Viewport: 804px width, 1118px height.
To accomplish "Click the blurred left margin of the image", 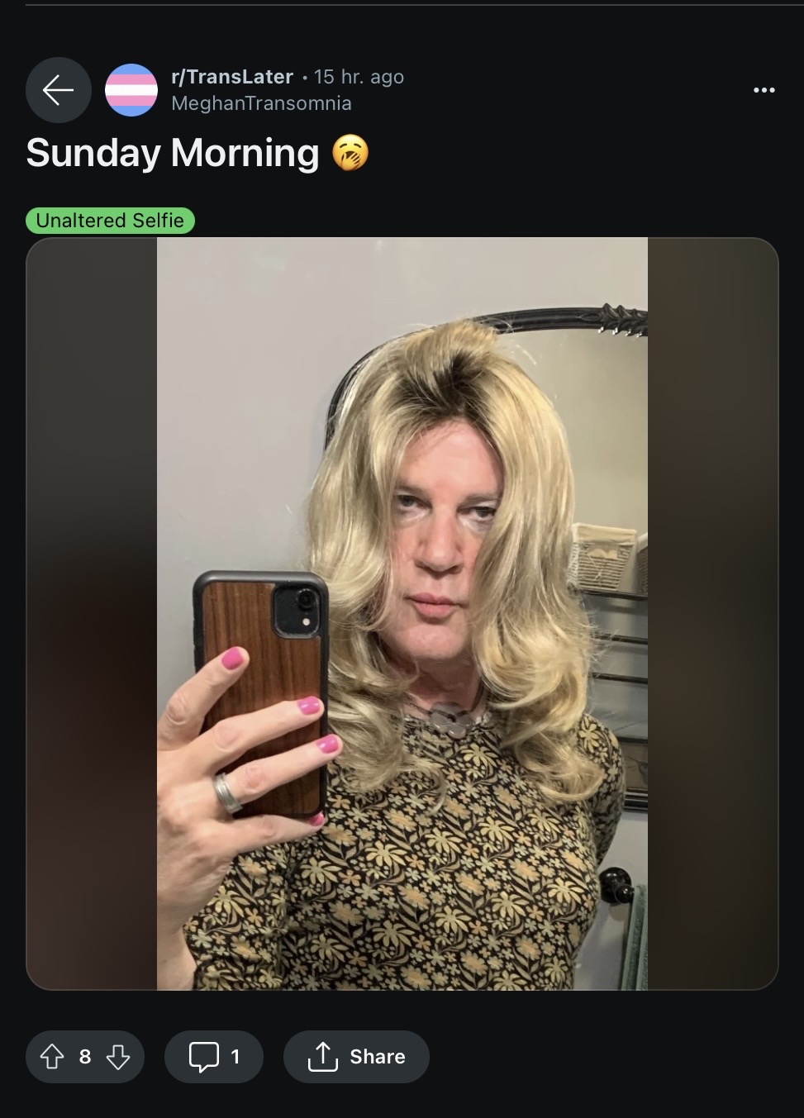I will point(92,613).
